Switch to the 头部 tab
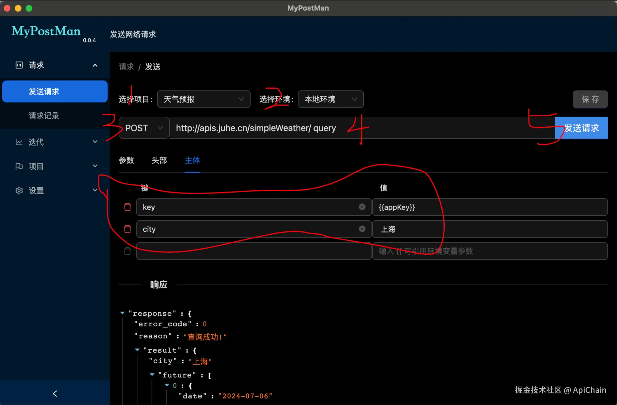This screenshot has width=617, height=405. point(159,160)
